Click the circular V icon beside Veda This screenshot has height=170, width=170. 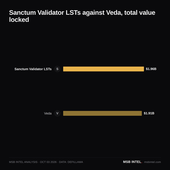(57, 113)
